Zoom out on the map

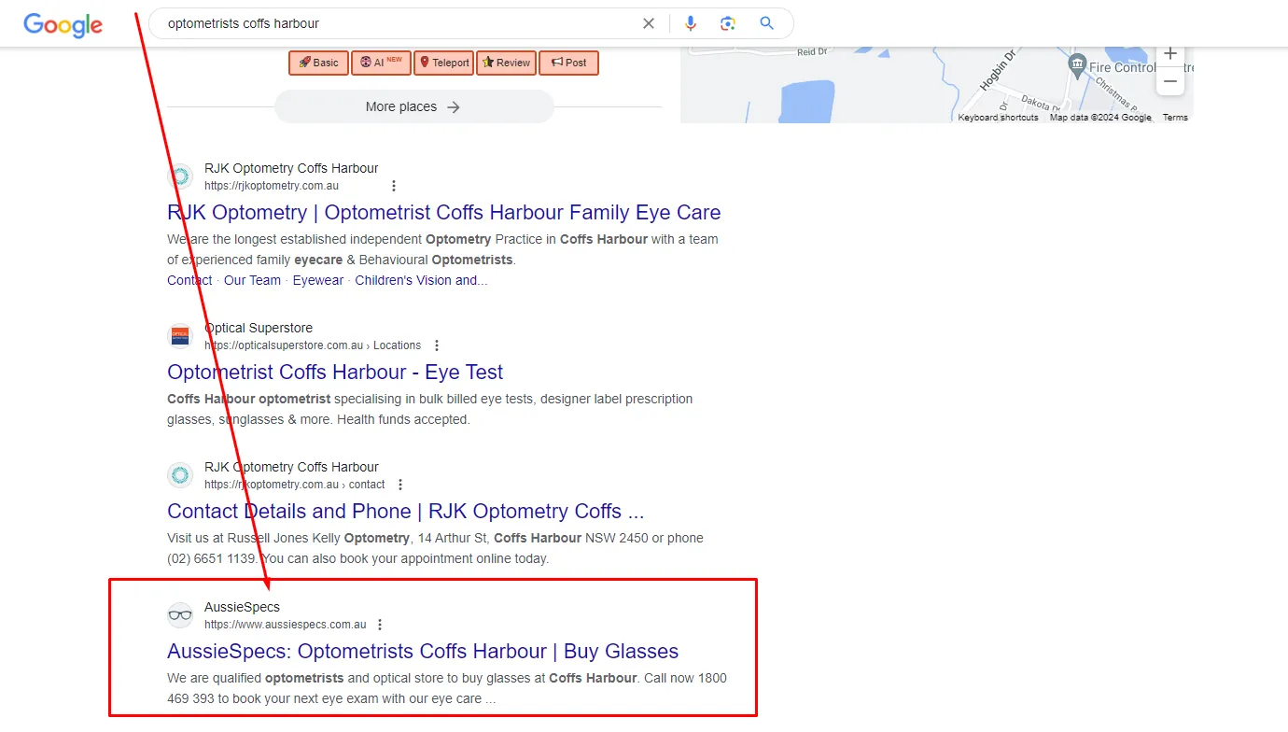coord(1170,81)
